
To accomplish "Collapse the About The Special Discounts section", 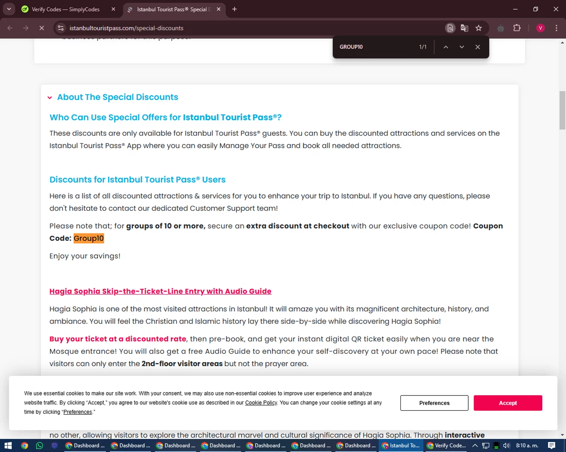I will [x=49, y=98].
